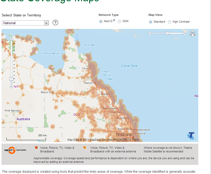The width and height of the screenshot is (211, 174).
Task: Click Brisbane label on the map
Action: (124, 135)
